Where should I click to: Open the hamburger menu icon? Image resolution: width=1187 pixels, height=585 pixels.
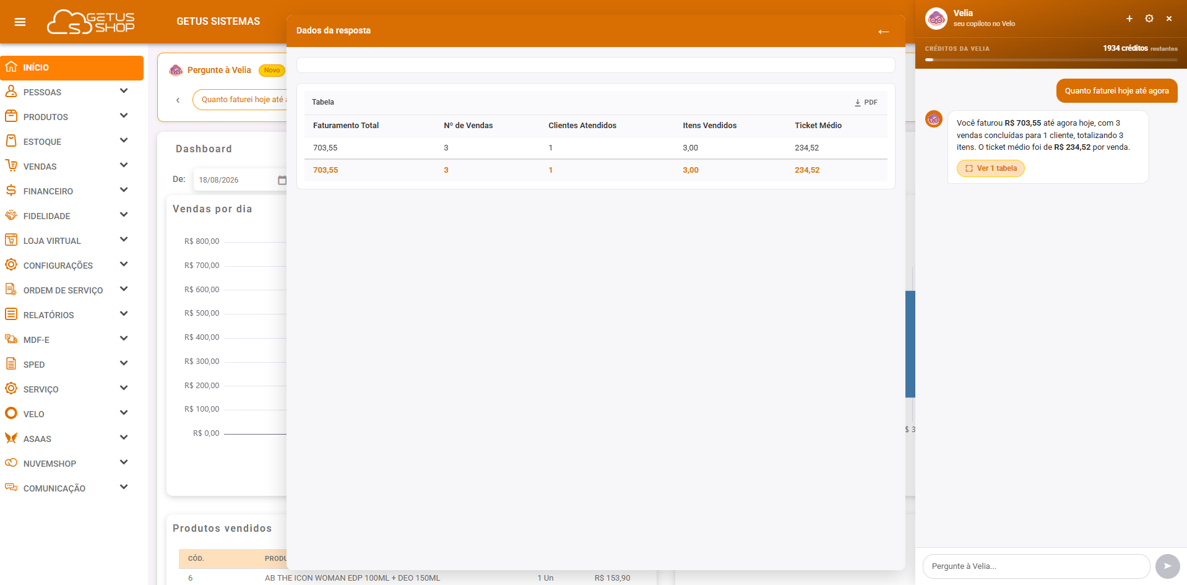pyautogui.click(x=20, y=22)
